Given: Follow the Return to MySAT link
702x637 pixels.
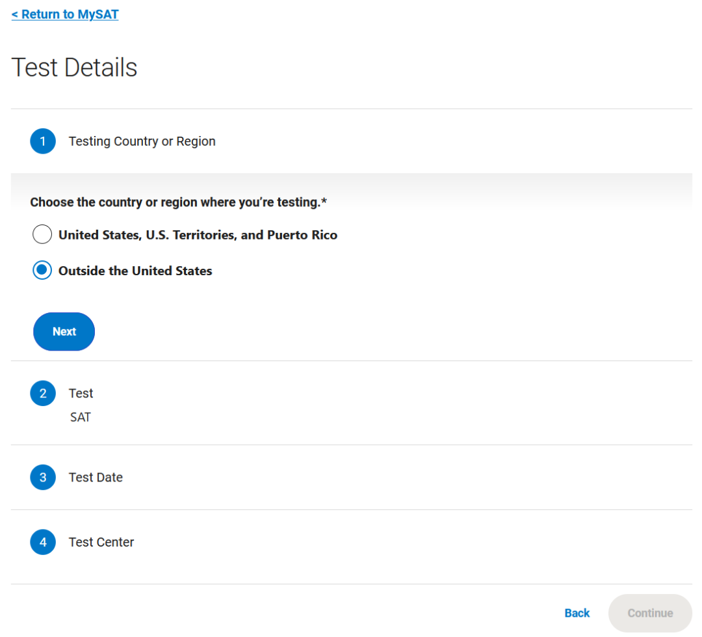Looking at the screenshot, I should [x=65, y=14].
